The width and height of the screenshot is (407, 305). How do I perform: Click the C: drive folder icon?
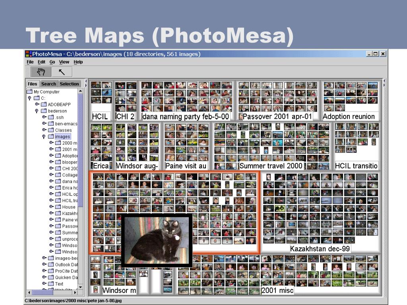pyautogui.click(x=37, y=98)
